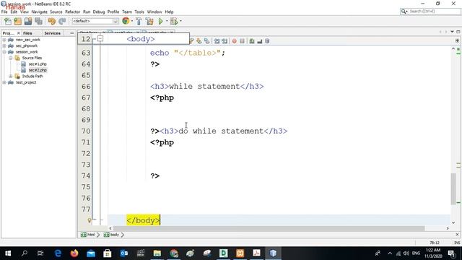462x260 pixels.
Task: Click the Debug Project toolbar icon
Action: (x=174, y=21)
